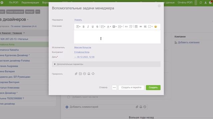The image size is (213, 119).
Task: Select contact 926 267-20-13 Наталья row
Action: coord(24,39)
